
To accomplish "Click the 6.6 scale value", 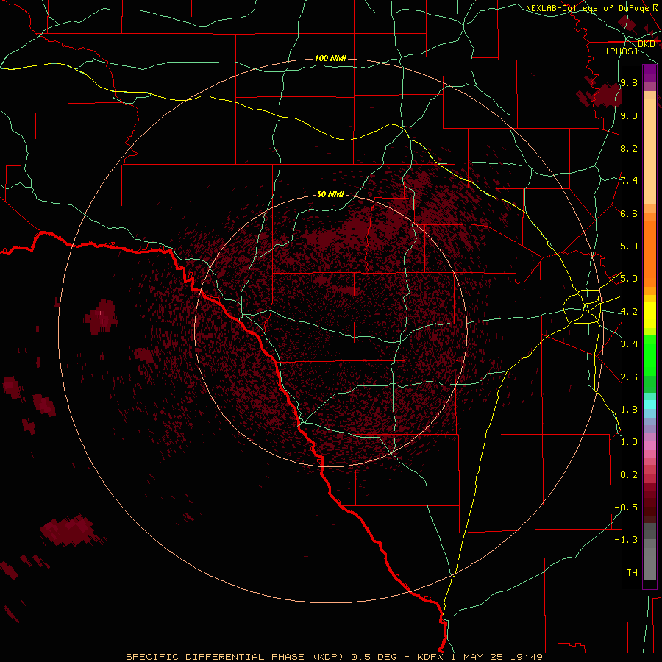I will coord(629,213).
